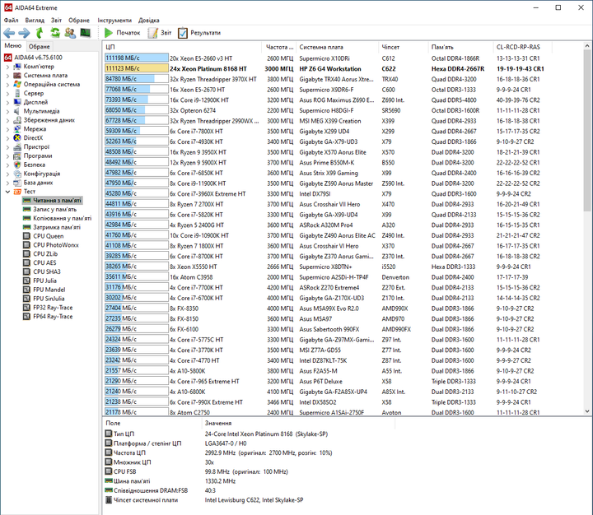The image size is (593, 515).
Task: Start the benchmark with Початок button
Action: tap(122, 33)
